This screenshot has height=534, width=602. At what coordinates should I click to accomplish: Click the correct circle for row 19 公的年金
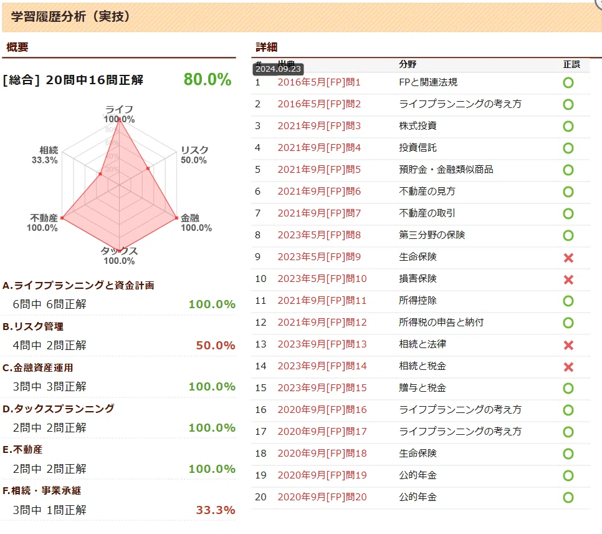(x=568, y=476)
